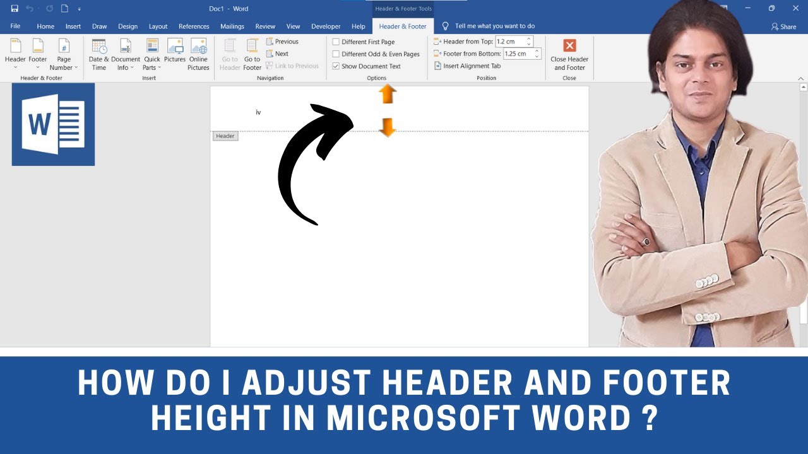Open the References tab
The height and width of the screenshot is (454, 808).
[x=194, y=26]
